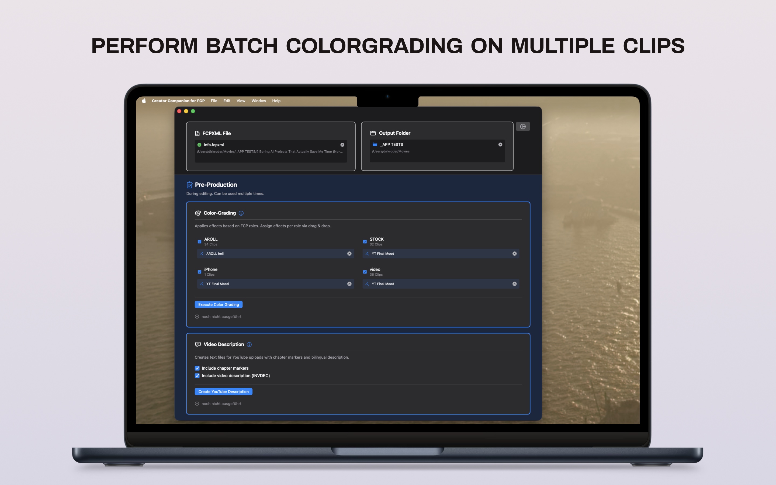This screenshot has height=485, width=776.
Task: Remove STOCK's YT Final Mood effect
Action: coord(514,253)
